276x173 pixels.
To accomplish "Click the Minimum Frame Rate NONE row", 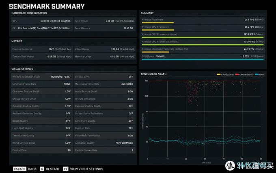I will [42, 84].
